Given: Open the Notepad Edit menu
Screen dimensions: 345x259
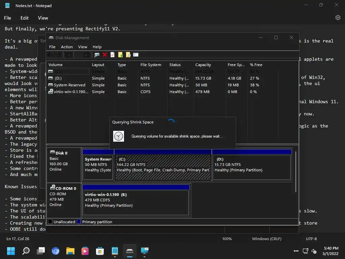Looking at the screenshot, I should coord(24,18).
